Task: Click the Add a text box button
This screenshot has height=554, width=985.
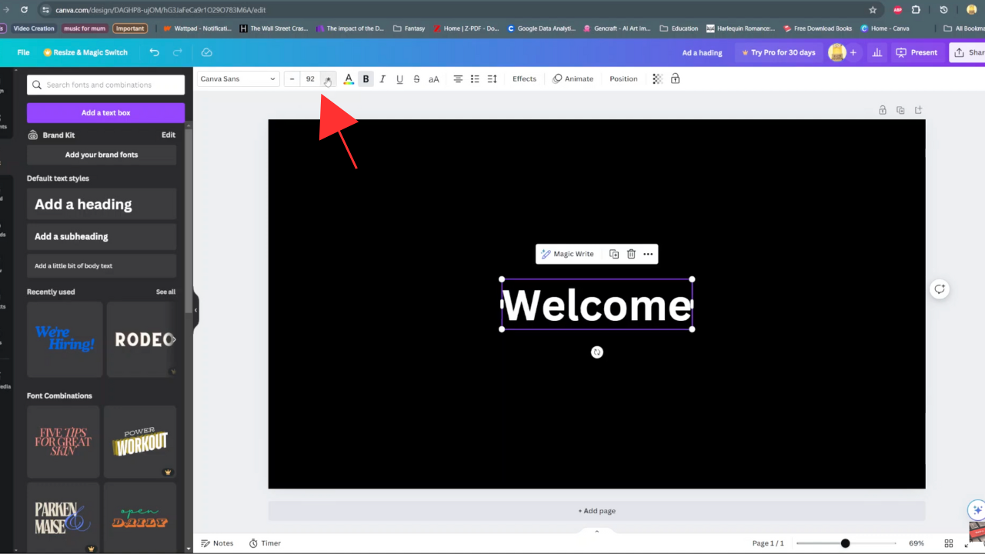Action: [x=105, y=112]
